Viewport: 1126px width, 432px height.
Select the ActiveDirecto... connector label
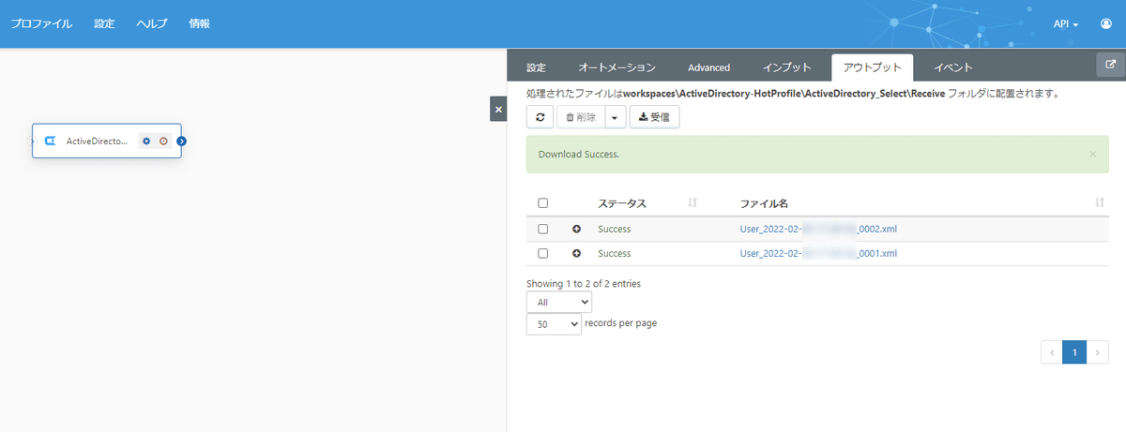98,142
